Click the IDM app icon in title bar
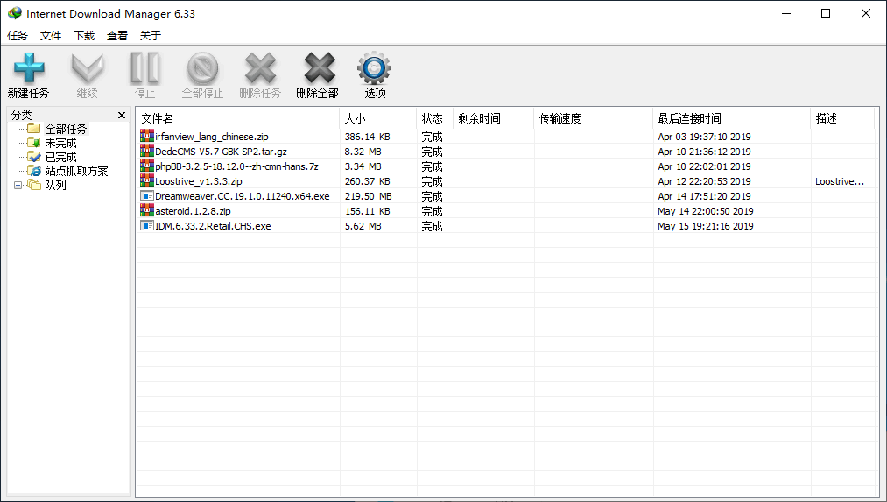The image size is (887, 502). click(15, 13)
